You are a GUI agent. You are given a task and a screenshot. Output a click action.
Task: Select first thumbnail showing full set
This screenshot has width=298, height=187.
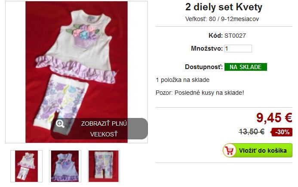pos(26,166)
